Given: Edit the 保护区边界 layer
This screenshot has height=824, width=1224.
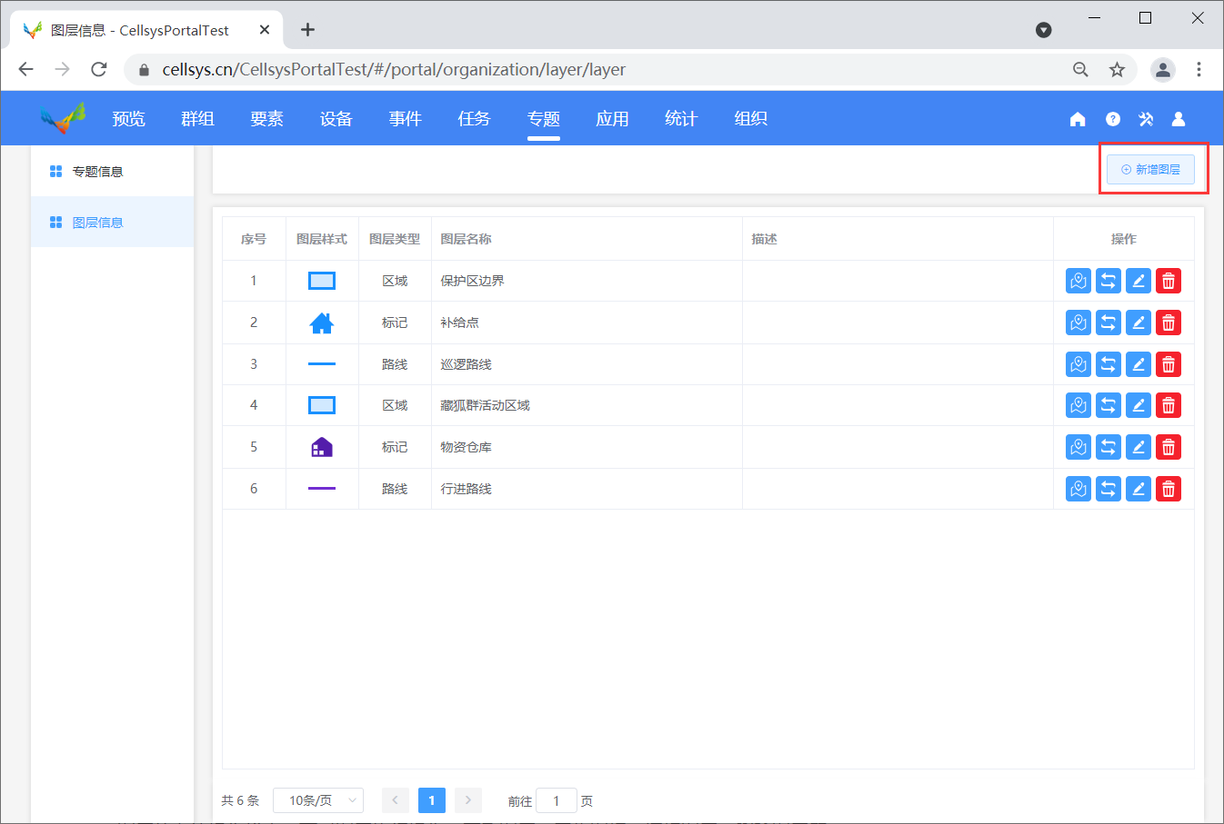Looking at the screenshot, I should coord(1139,281).
